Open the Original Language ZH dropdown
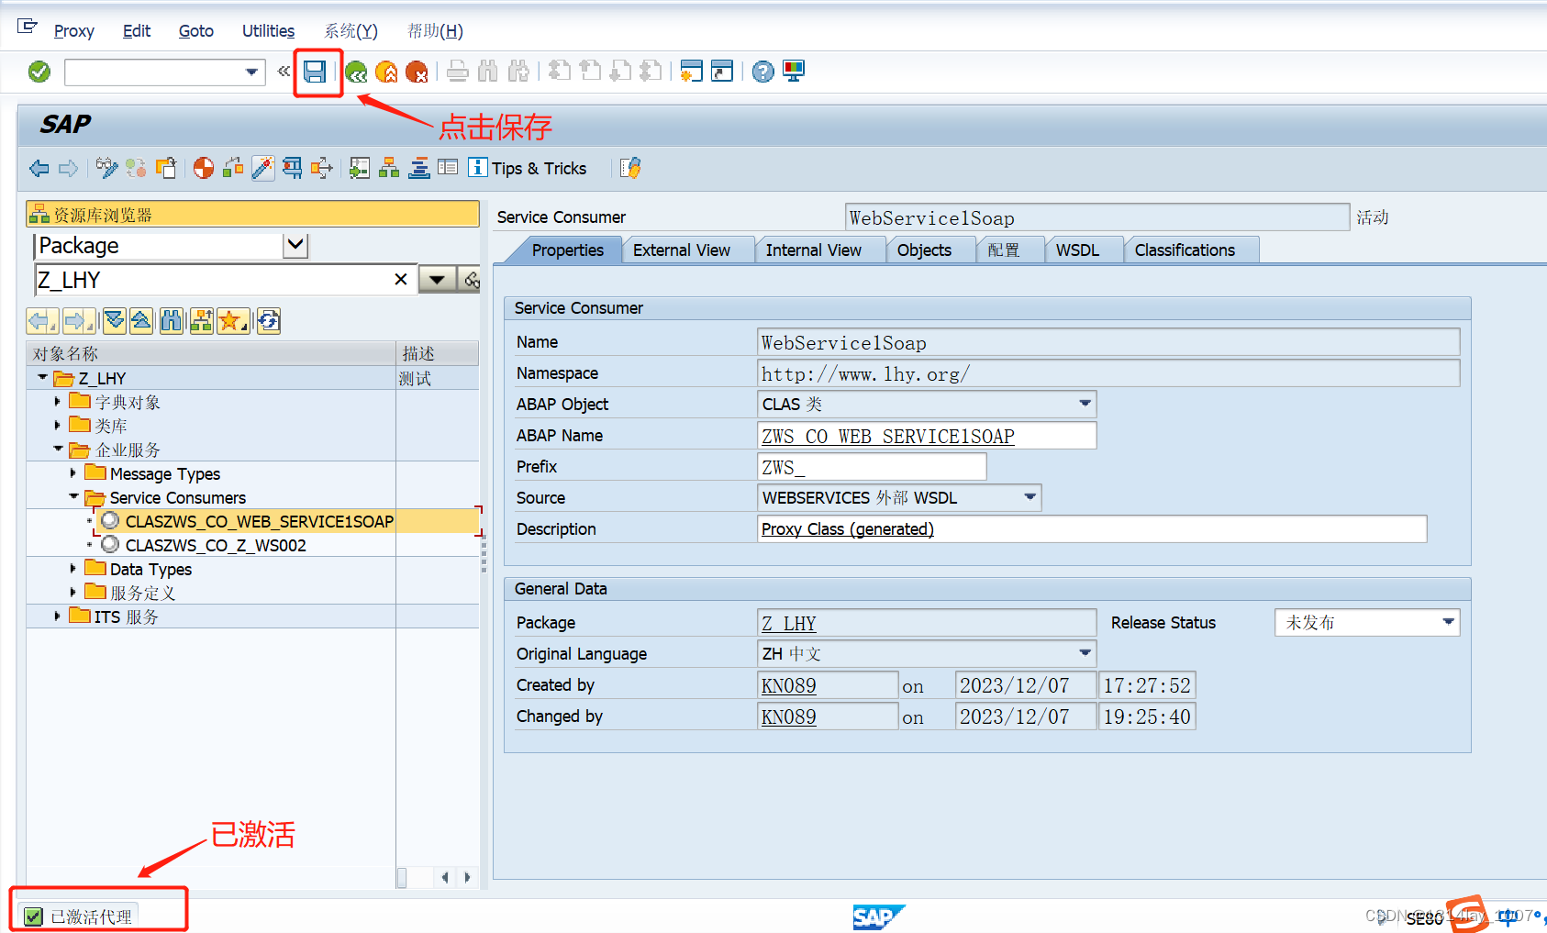1547x933 pixels. point(1085,653)
